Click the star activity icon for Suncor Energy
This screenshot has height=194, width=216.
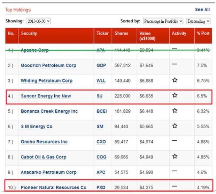(175, 95)
